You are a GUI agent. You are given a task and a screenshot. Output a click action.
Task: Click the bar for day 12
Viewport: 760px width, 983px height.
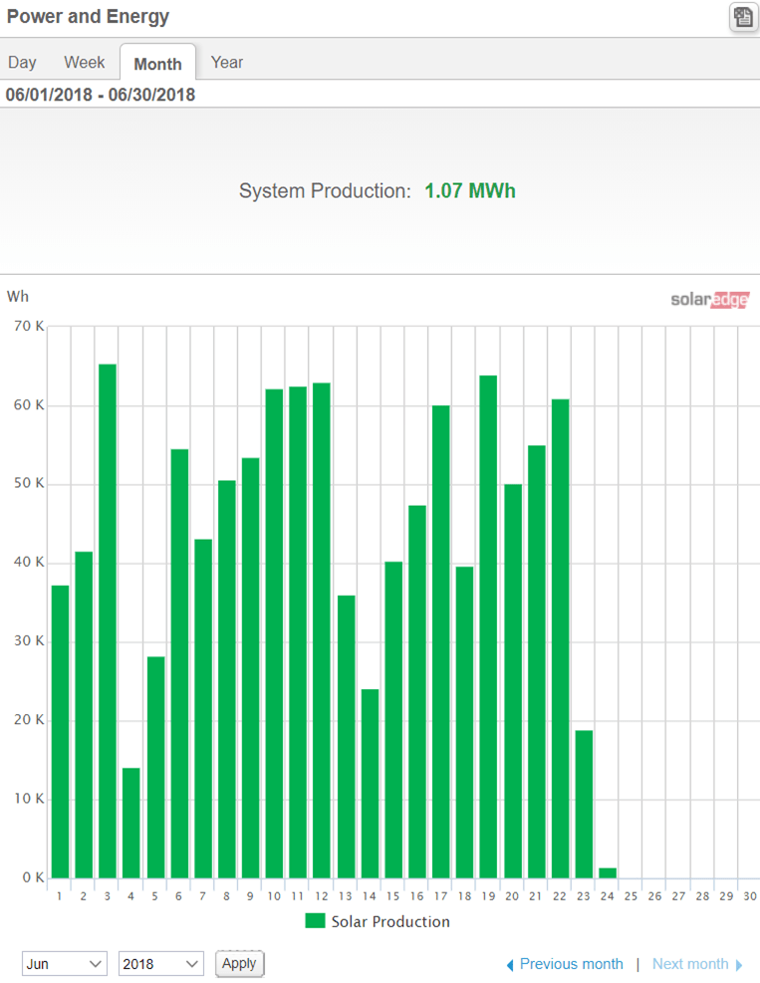pos(322,630)
